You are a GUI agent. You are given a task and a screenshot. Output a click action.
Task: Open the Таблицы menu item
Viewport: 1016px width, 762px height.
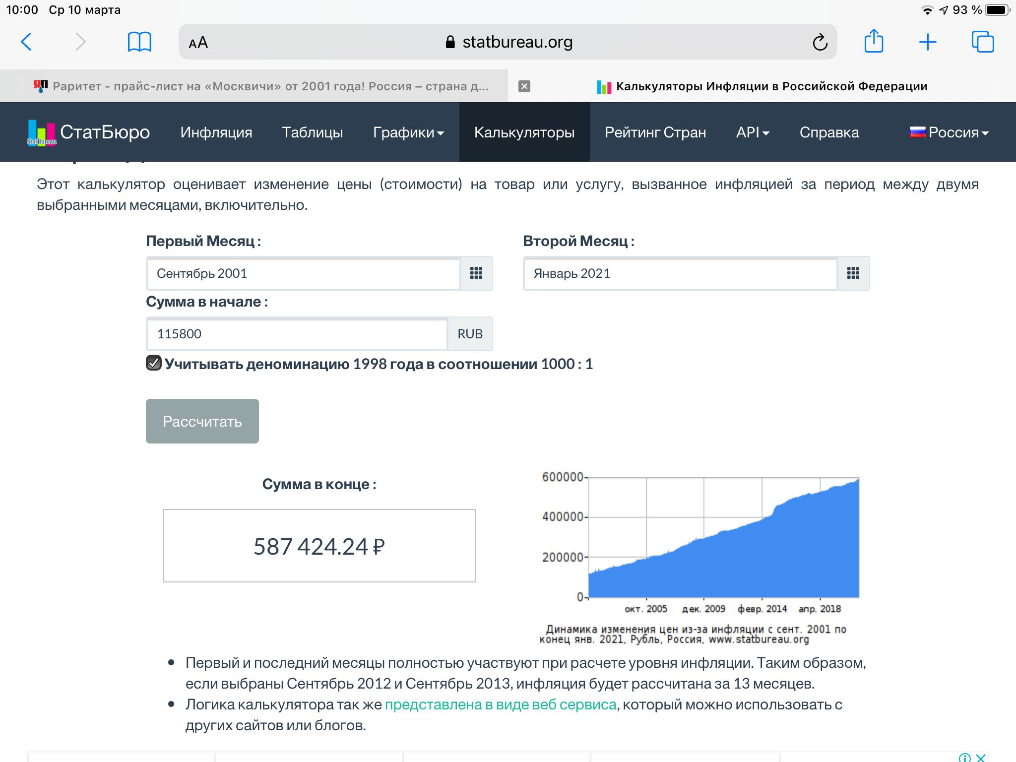(x=313, y=132)
